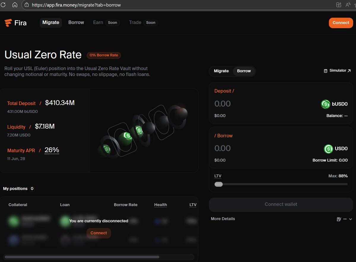The image size is (356, 262).
Task: Click the 7.20M USD0 text
Action: point(19,135)
